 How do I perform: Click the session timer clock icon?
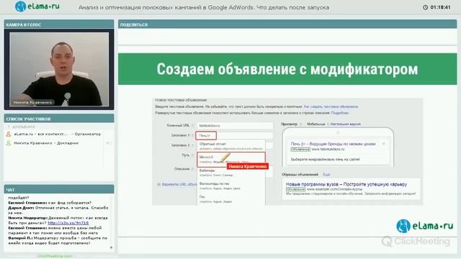pyautogui.click(x=425, y=7)
